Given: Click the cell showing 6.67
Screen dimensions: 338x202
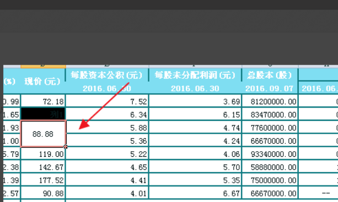Looking at the screenshot, I should coord(195,193).
